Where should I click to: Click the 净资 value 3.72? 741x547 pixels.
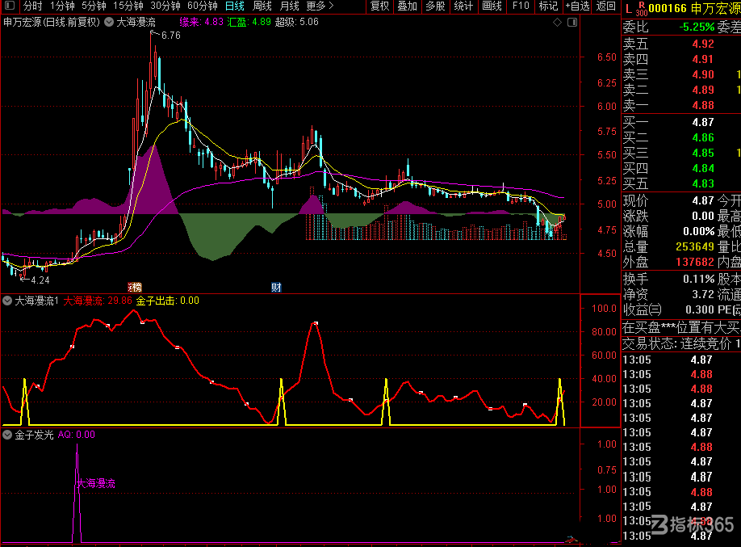point(703,294)
